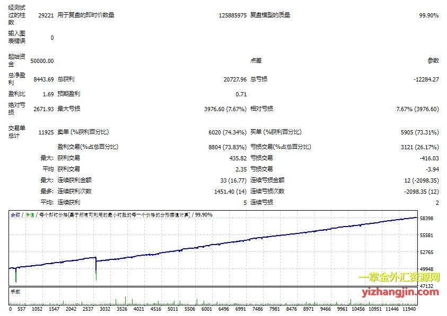Screen dimensions: 447x316
Task: Select profit trades value 8804 (73.83%)
Action: point(227,147)
